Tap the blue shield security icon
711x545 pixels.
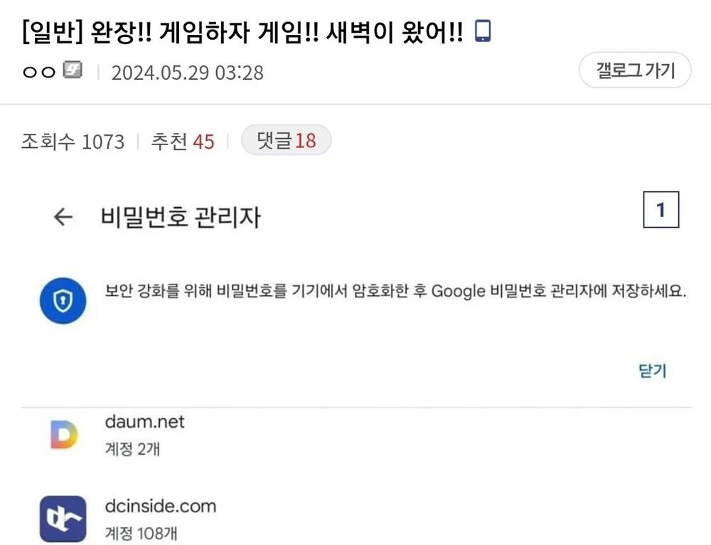pos(63,300)
